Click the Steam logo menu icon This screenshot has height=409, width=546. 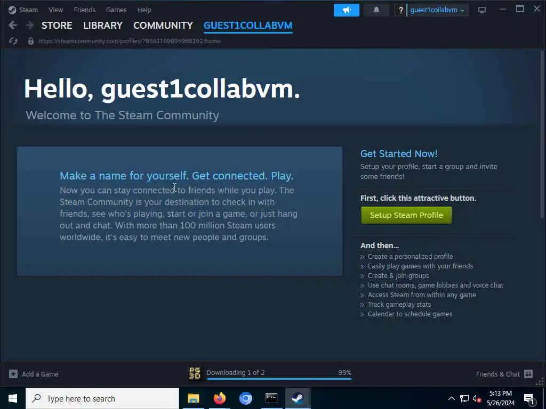(x=12, y=10)
